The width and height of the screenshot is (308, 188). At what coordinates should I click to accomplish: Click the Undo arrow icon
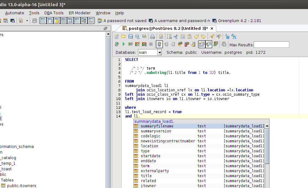click(197, 37)
